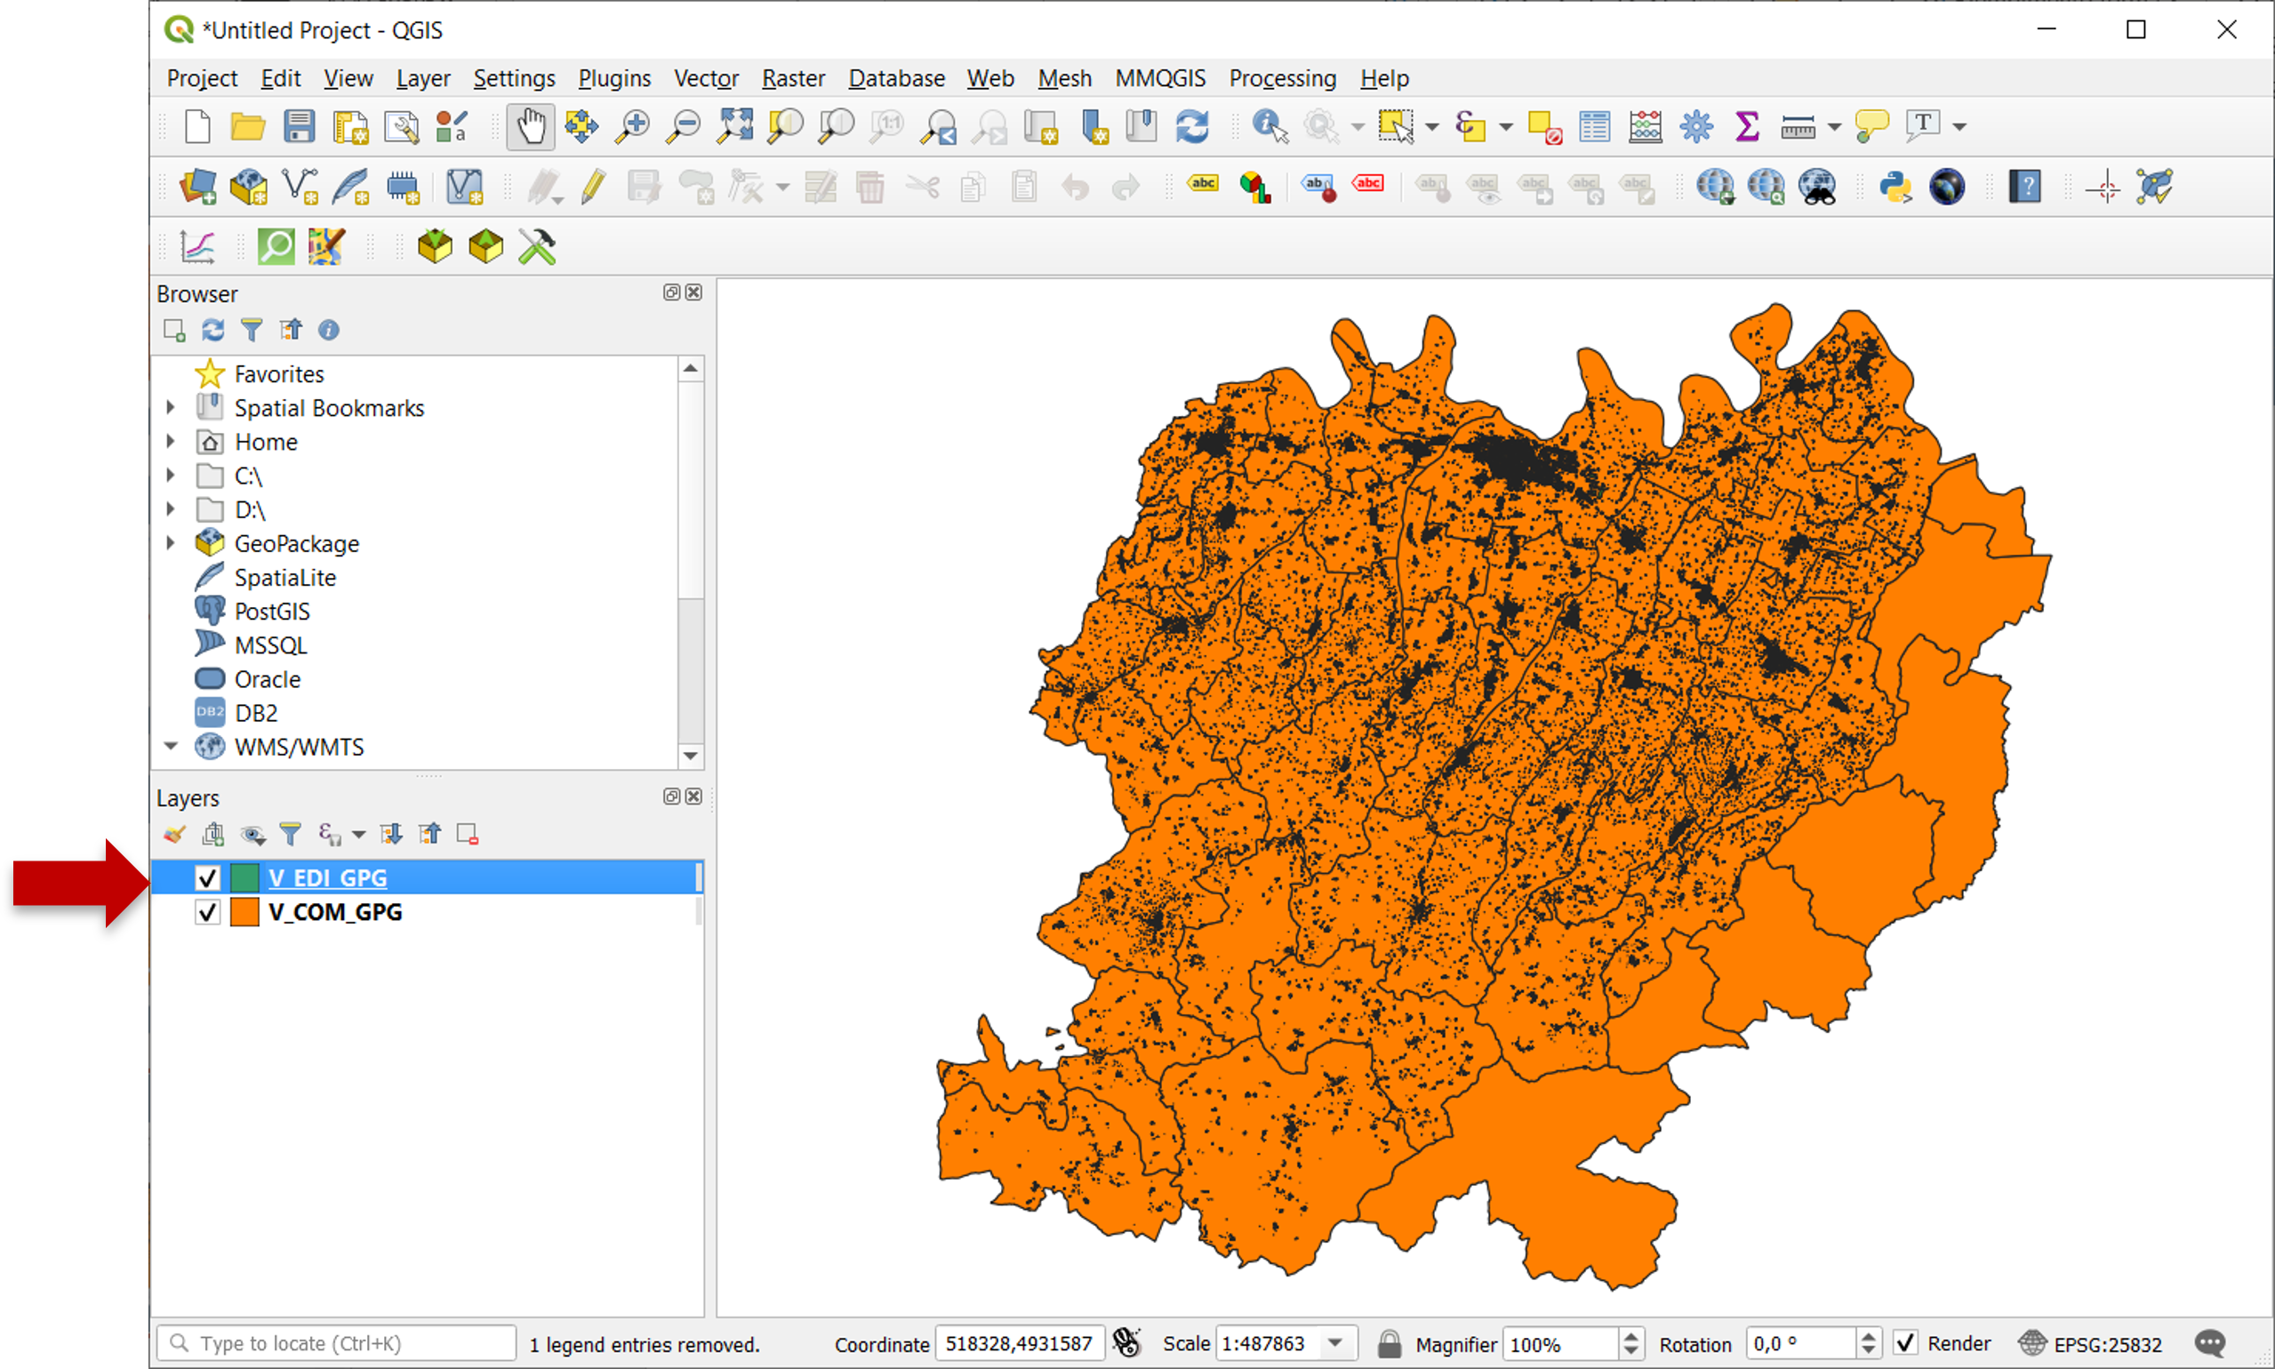2275x1369 pixels.
Task: Expand the Home directory in Browser
Action: coord(174,440)
